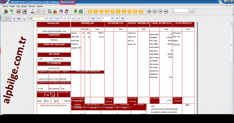Click the blue last page arrow
234x123 pixels.
(123, 18)
